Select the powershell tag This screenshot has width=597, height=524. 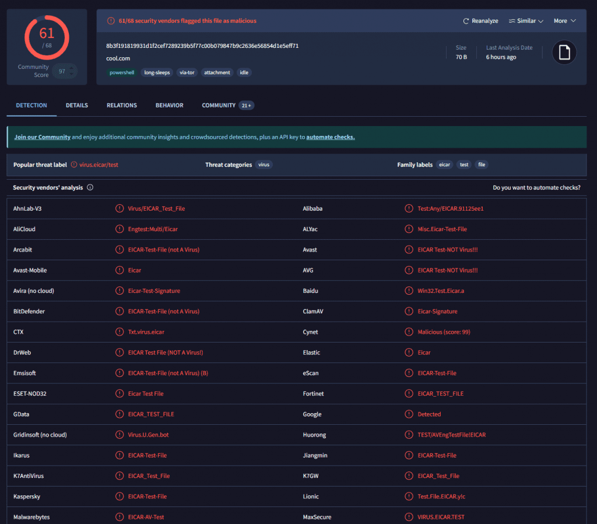tap(122, 72)
